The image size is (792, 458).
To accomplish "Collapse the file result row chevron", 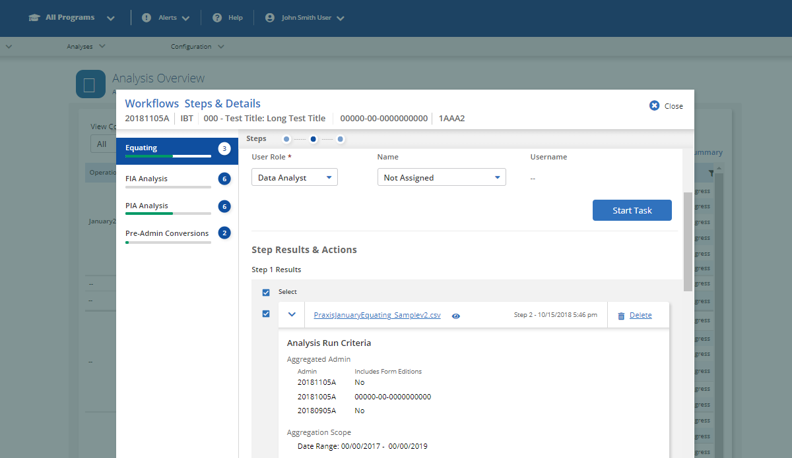I will [x=292, y=314].
